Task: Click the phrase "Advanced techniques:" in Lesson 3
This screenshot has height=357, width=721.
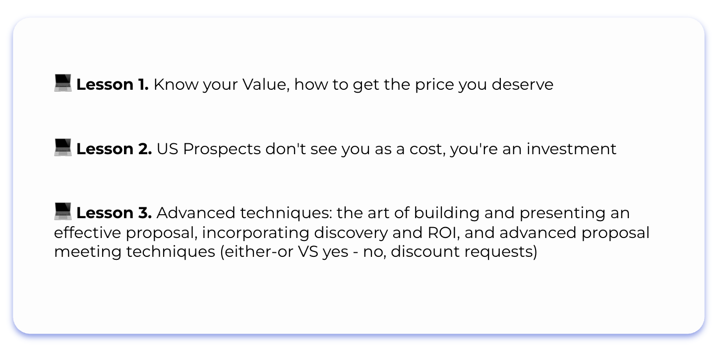Action: pos(244,213)
